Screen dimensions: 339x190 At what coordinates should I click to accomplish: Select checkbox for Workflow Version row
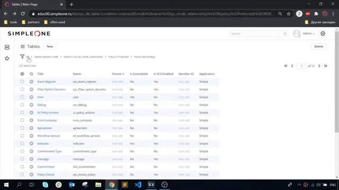[x=22, y=136]
